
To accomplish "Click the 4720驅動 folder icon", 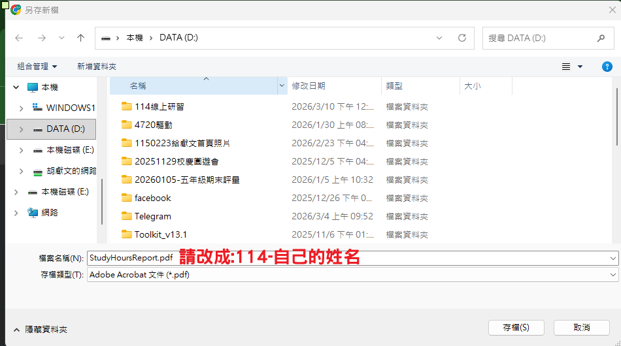I will pyautogui.click(x=127, y=125).
